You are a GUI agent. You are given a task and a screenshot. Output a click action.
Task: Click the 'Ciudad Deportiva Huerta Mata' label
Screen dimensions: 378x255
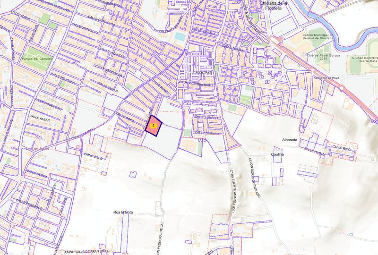364,59
